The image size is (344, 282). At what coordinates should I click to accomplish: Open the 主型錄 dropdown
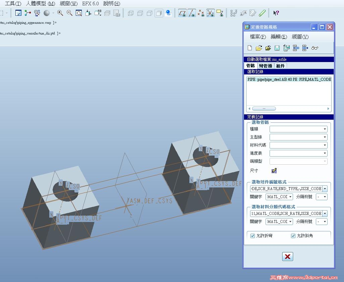coord(298,137)
